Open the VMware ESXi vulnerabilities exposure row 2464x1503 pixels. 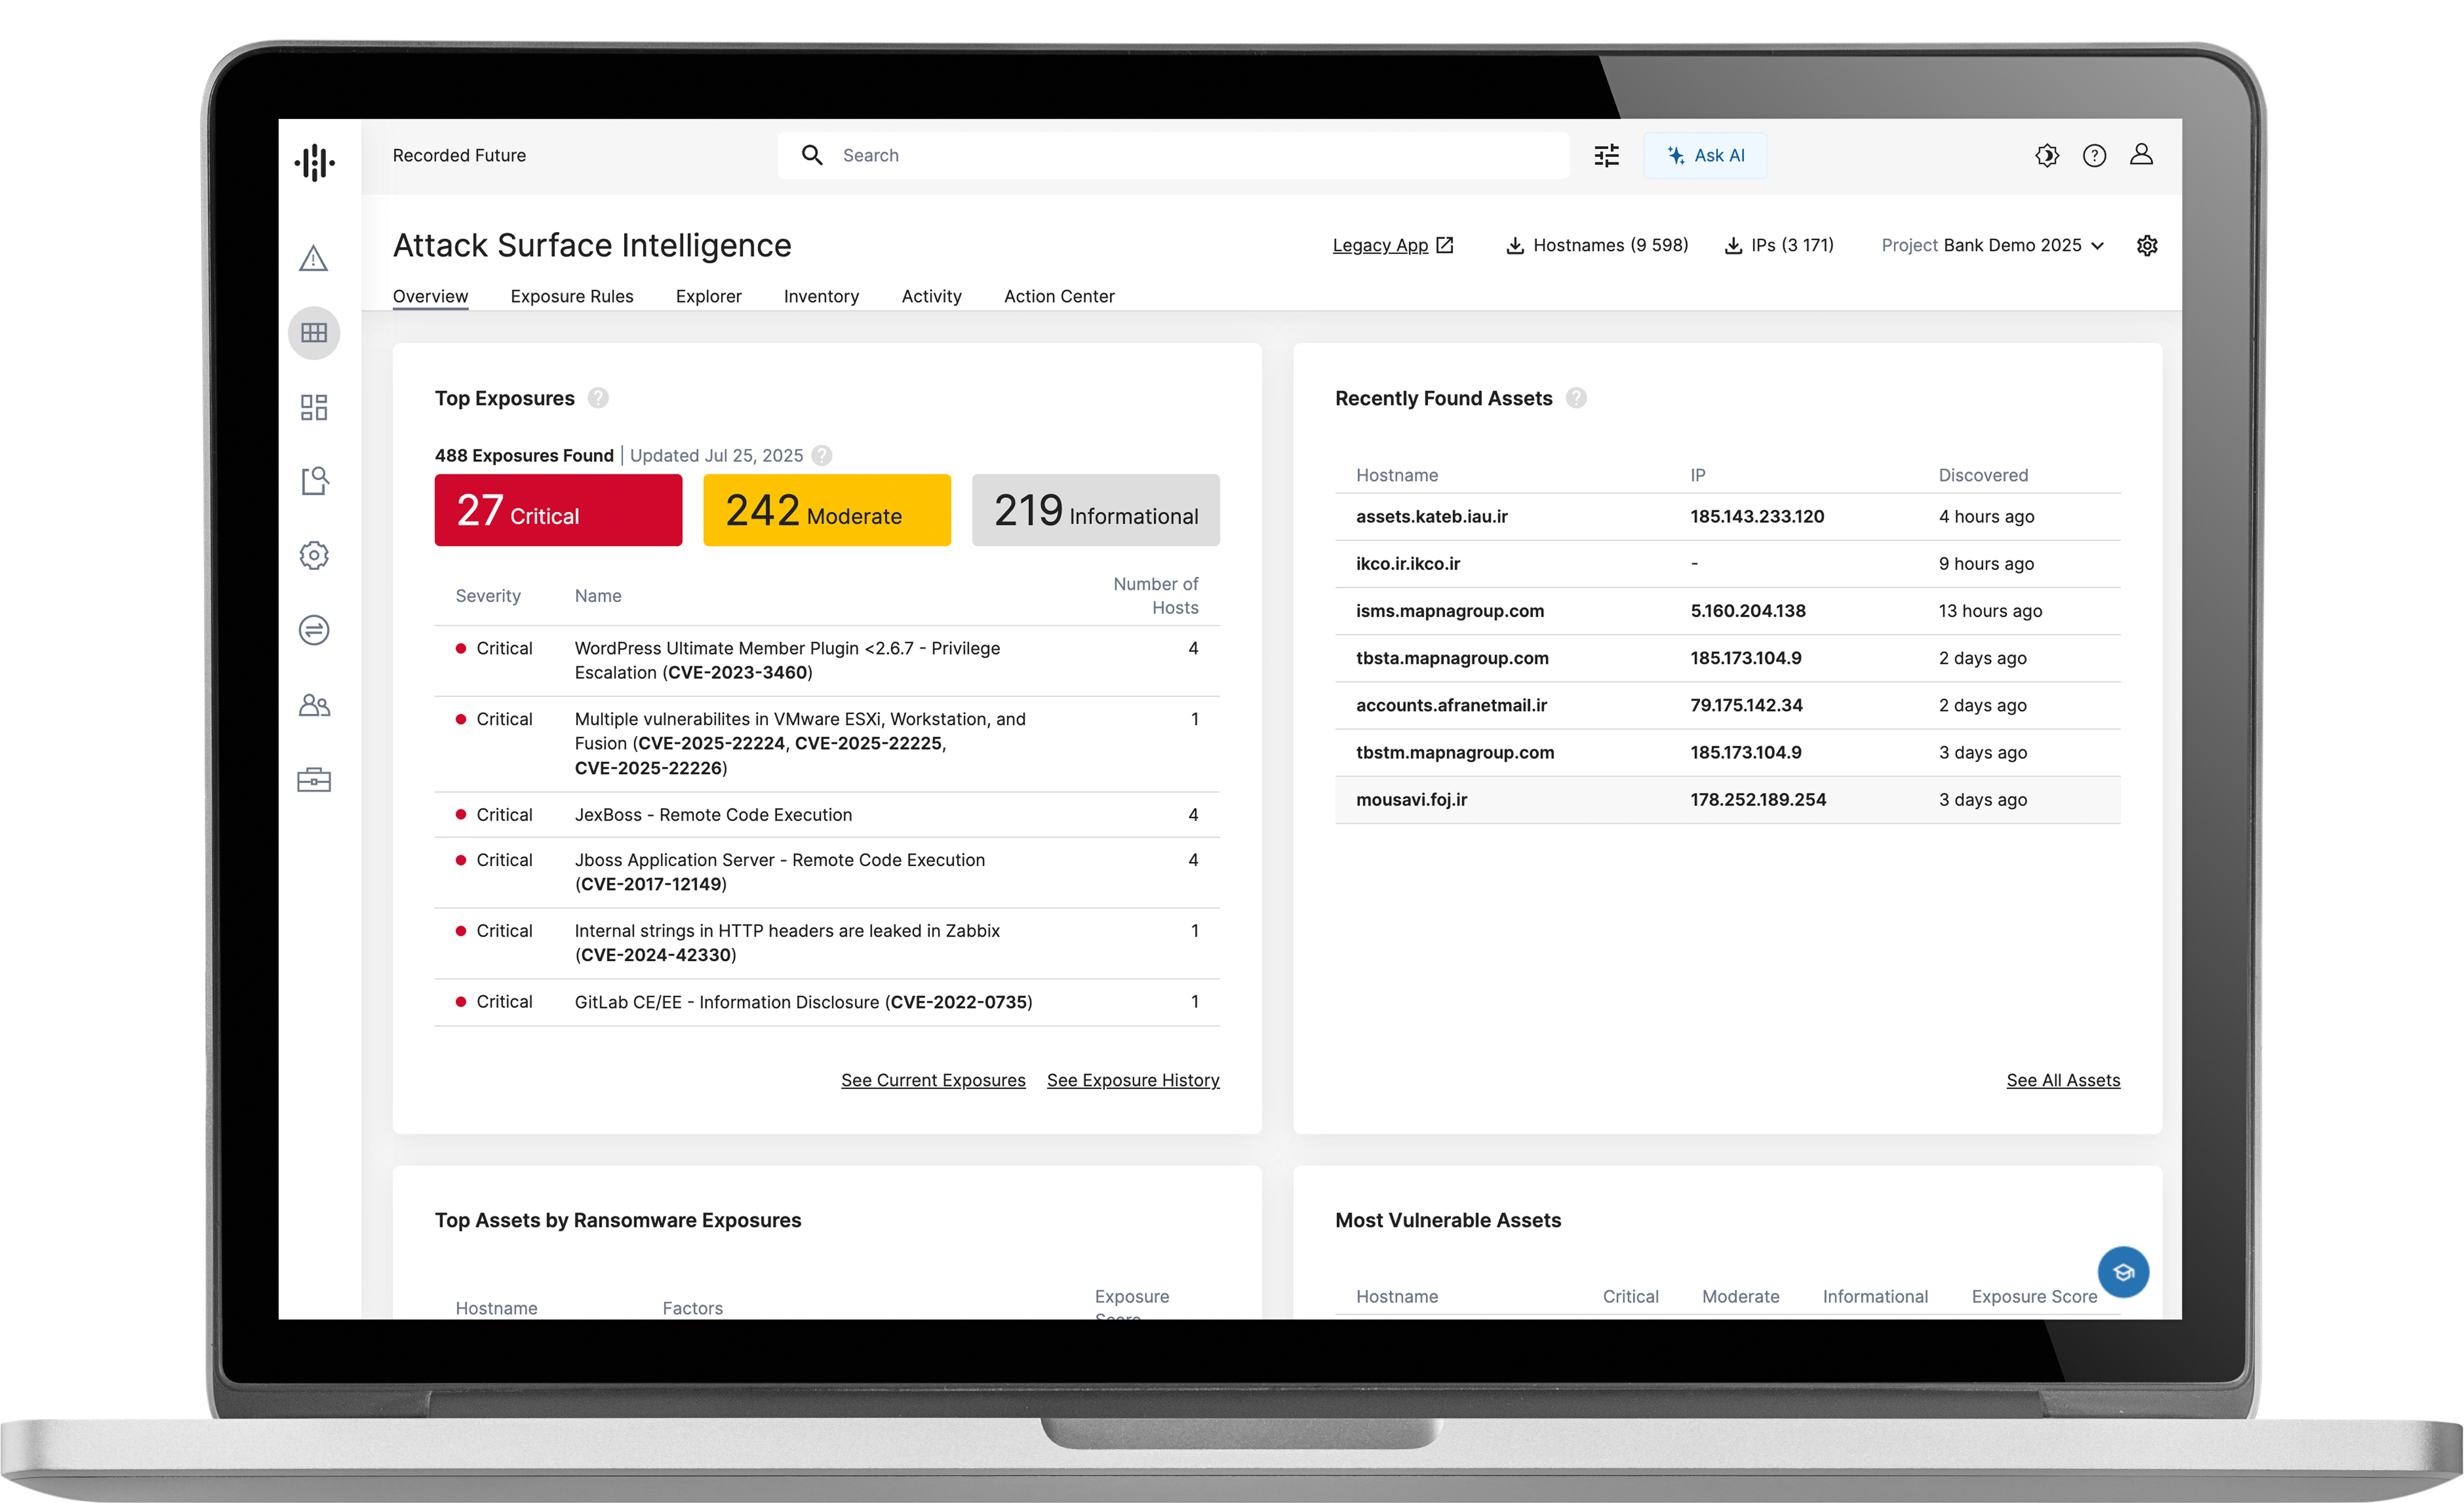tap(827, 744)
